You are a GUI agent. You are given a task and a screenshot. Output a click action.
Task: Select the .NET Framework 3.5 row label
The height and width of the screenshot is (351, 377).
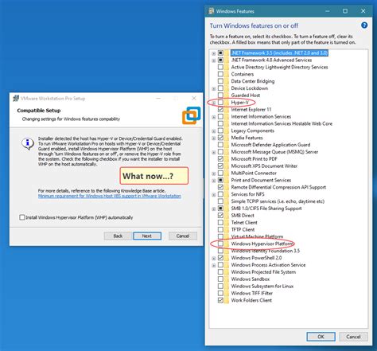click(x=279, y=53)
